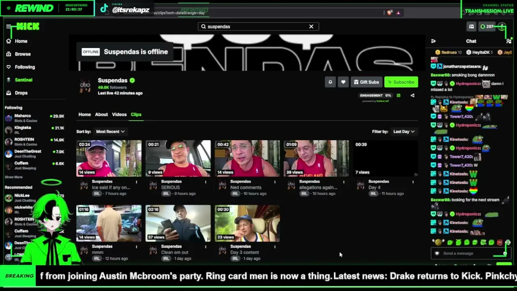Click in the Send a message chat box
Image resolution: width=517 pixels, height=291 pixels.
[x=471, y=253]
